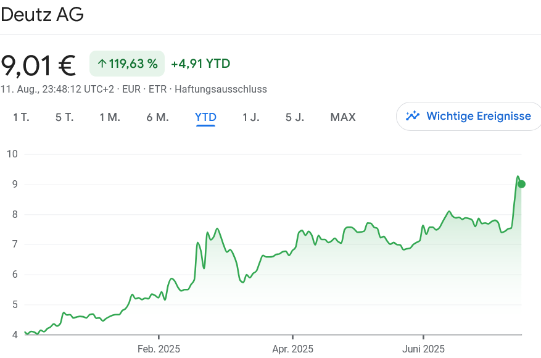Open the 1 M. chart view

pos(110,117)
